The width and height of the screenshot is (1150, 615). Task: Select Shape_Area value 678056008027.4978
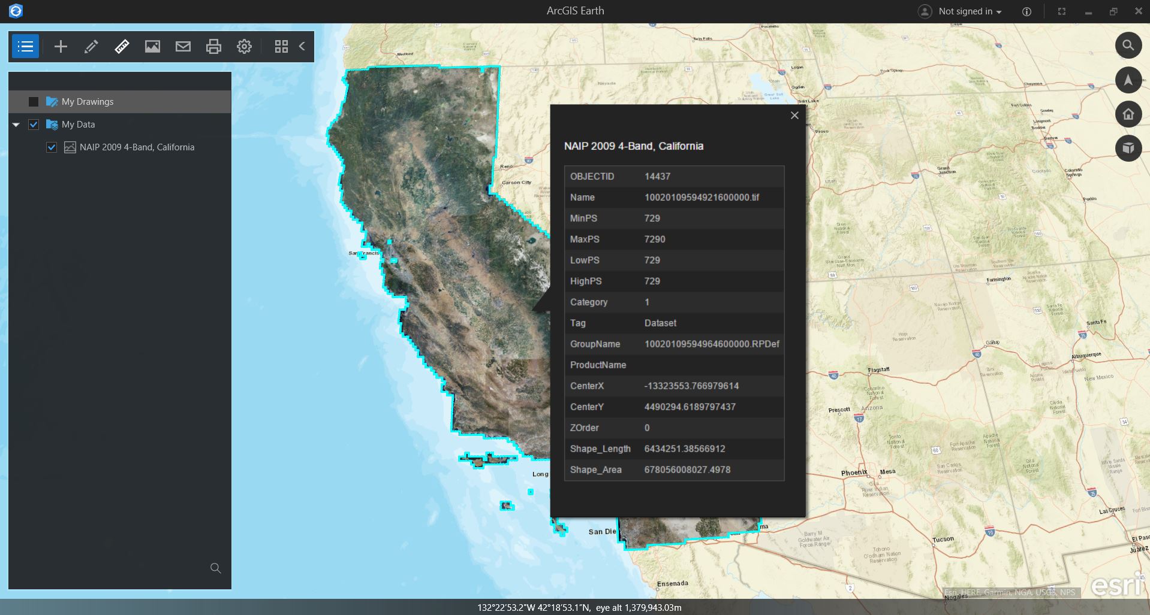coord(687,470)
